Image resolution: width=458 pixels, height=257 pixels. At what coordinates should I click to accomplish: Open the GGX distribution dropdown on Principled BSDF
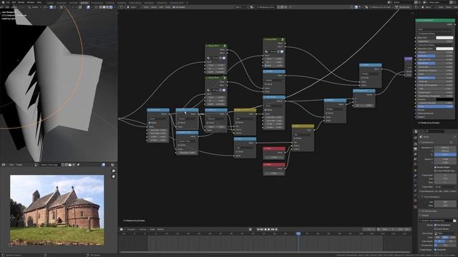[x=435, y=29]
